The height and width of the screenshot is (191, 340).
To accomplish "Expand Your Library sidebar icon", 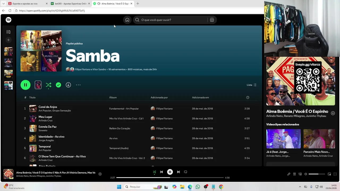I will tap(8, 32).
